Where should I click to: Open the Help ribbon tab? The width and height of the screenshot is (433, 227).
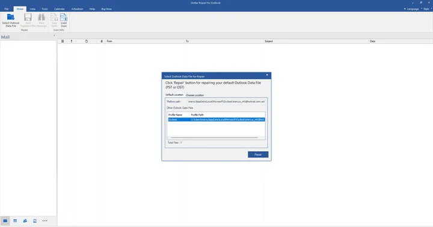(92, 9)
